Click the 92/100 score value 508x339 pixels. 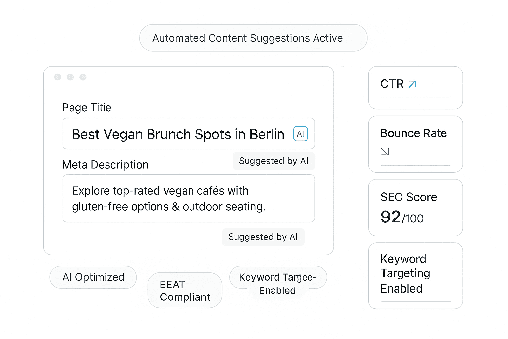402,218
